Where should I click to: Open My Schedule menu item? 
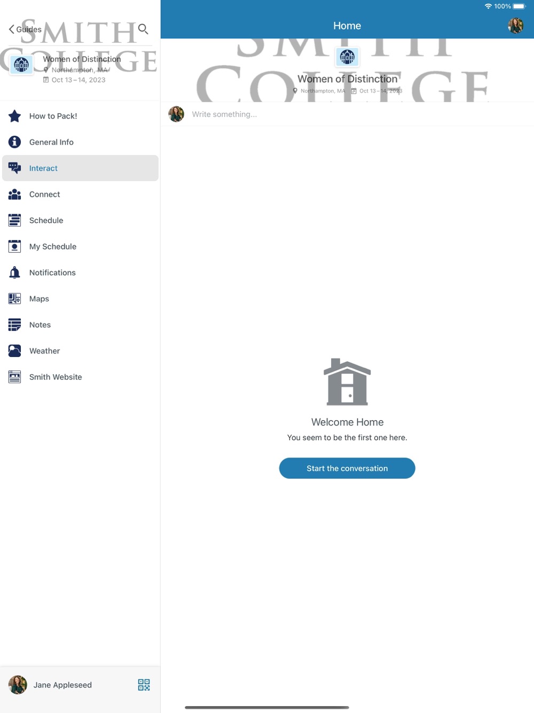80,246
